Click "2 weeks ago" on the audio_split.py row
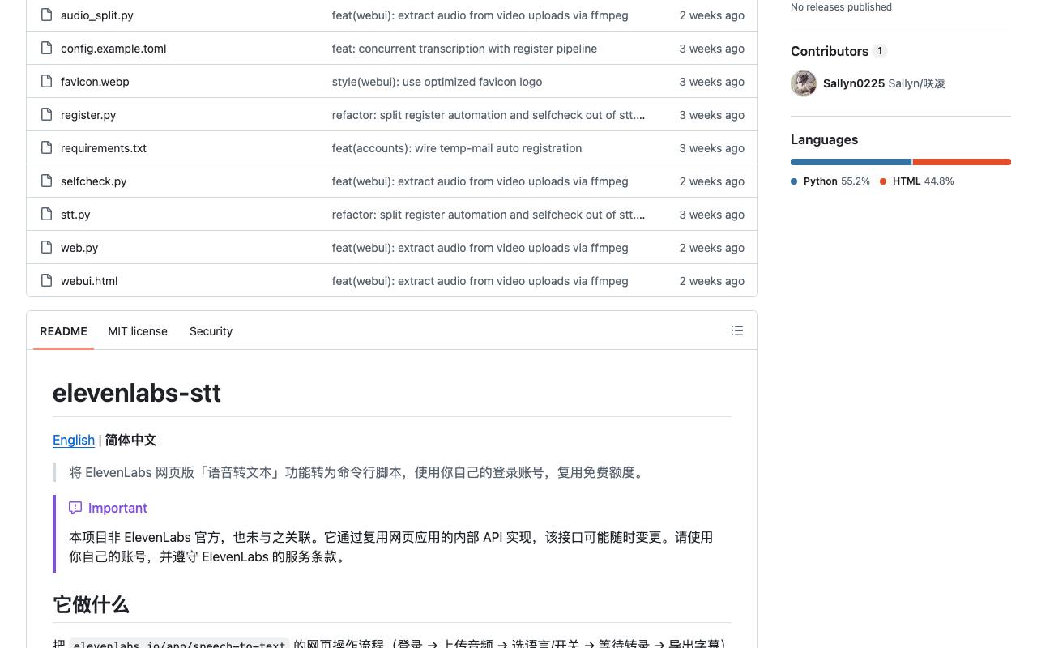Viewport: 1037px width, 648px height. tap(712, 15)
